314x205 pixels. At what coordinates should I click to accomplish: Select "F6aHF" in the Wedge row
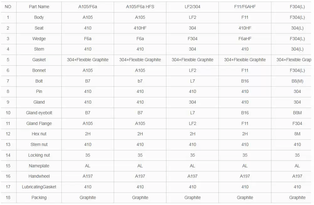pos(245,39)
